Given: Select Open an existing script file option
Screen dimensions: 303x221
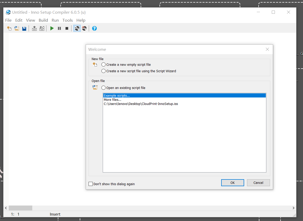Looking at the screenshot, I should [123, 88].
